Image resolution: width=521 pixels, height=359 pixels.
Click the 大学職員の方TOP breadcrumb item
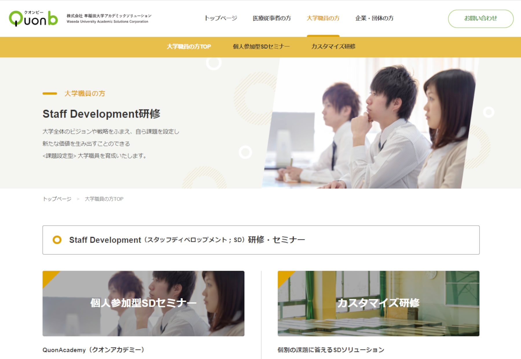tap(104, 199)
